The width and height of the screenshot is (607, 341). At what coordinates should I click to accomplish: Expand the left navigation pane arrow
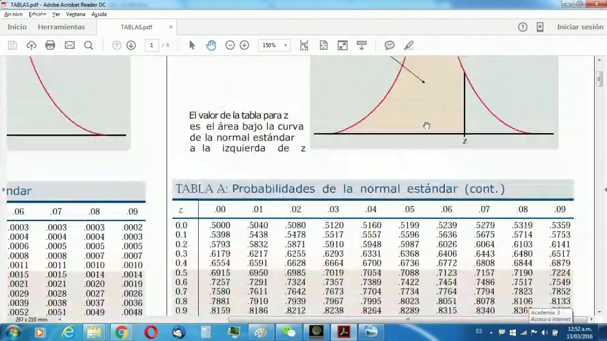pos(4,189)
